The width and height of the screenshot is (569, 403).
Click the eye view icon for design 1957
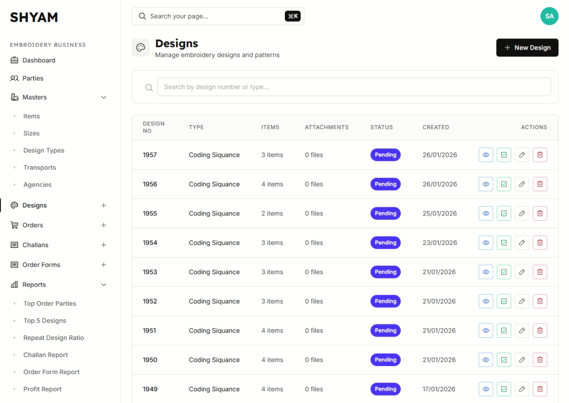[486, 155]
